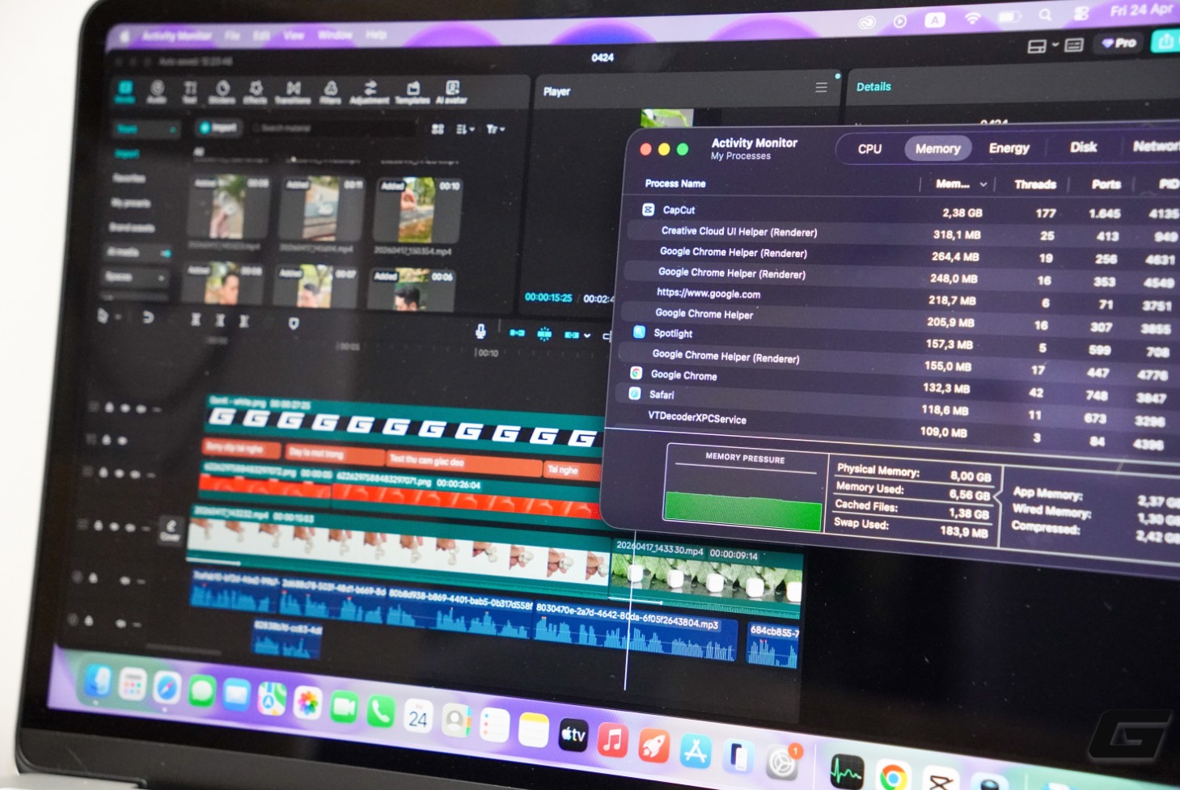Open Apple TV app in Dock

(573, 734)
